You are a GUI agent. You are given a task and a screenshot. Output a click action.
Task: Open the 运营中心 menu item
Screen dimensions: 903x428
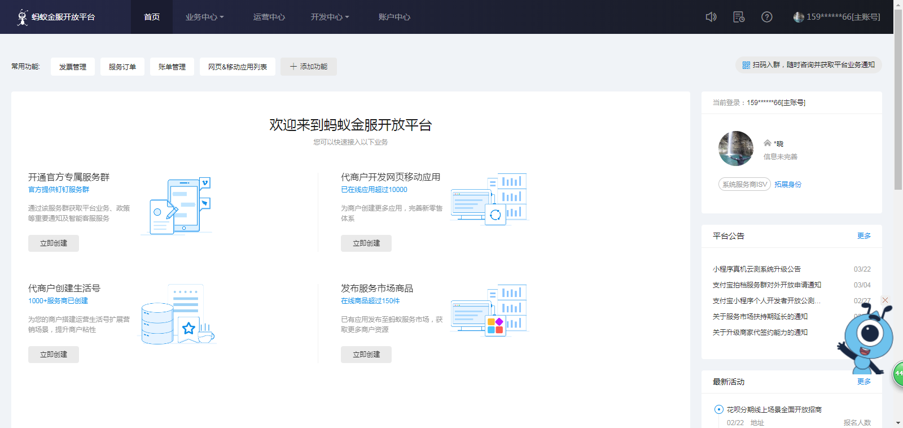pos(269,17)
